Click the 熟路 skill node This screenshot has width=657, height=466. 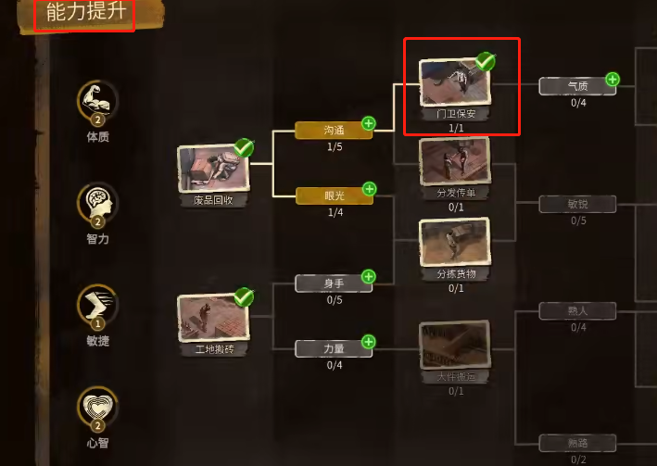(x=577, y=444)
